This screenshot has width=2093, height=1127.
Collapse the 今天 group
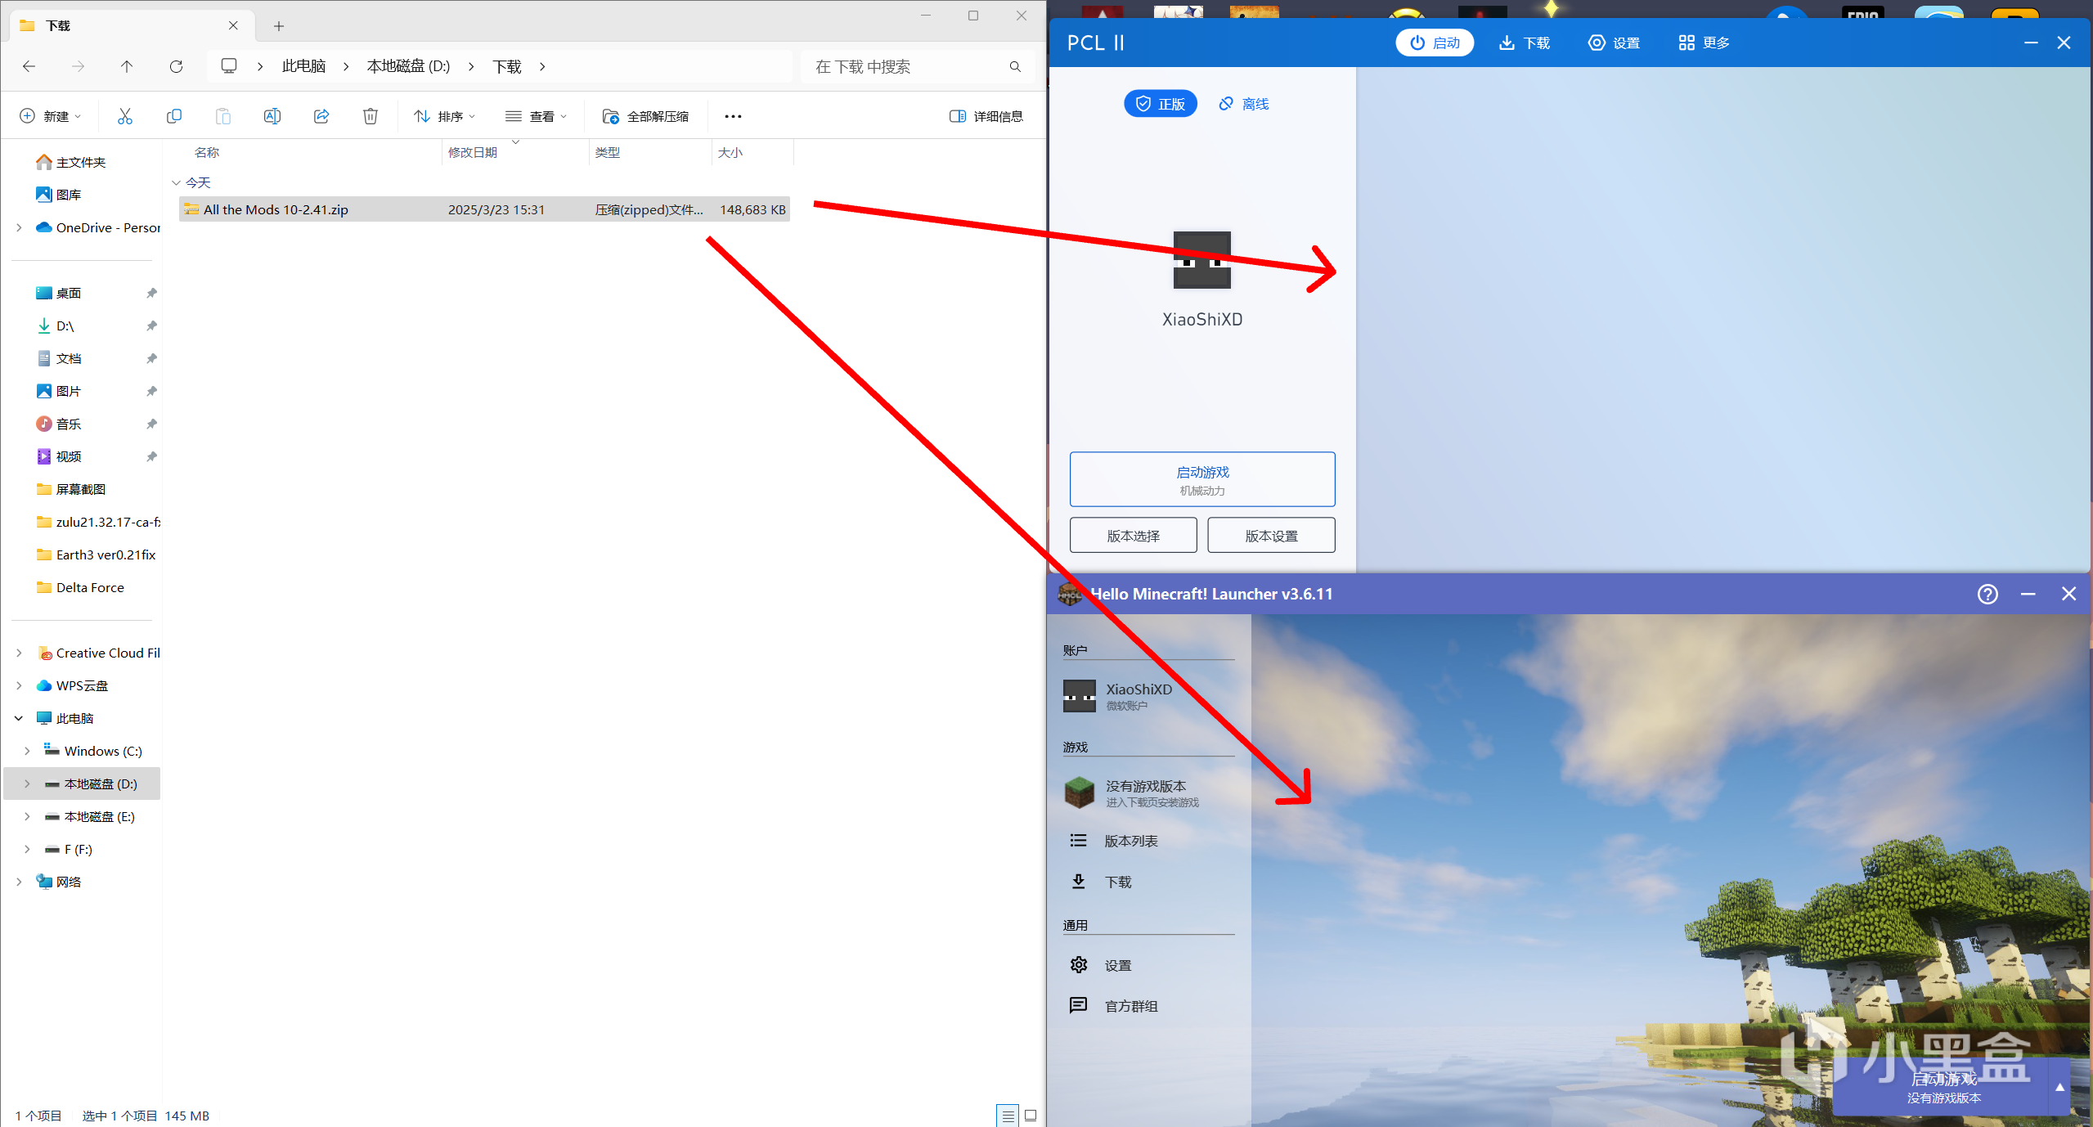point(176,182)
